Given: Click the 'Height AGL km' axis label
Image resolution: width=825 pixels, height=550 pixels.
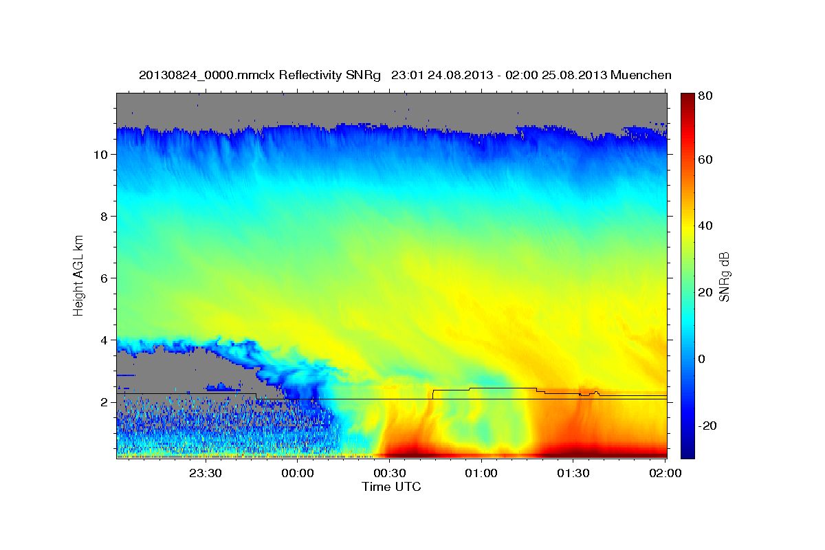Looking at the screenshot, I should point(79,274).
